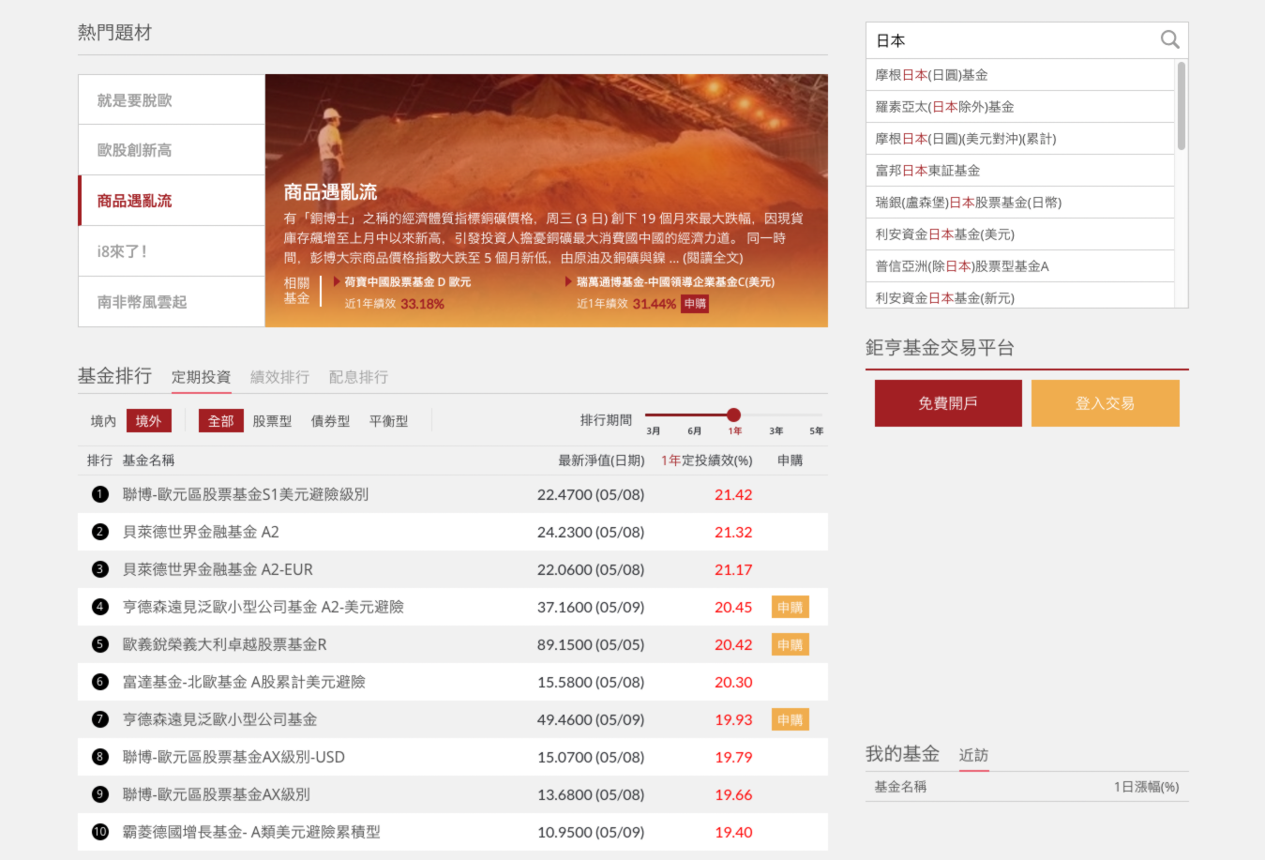
Task: Toggle the 境內 fund filter
Action: [103, 421]
